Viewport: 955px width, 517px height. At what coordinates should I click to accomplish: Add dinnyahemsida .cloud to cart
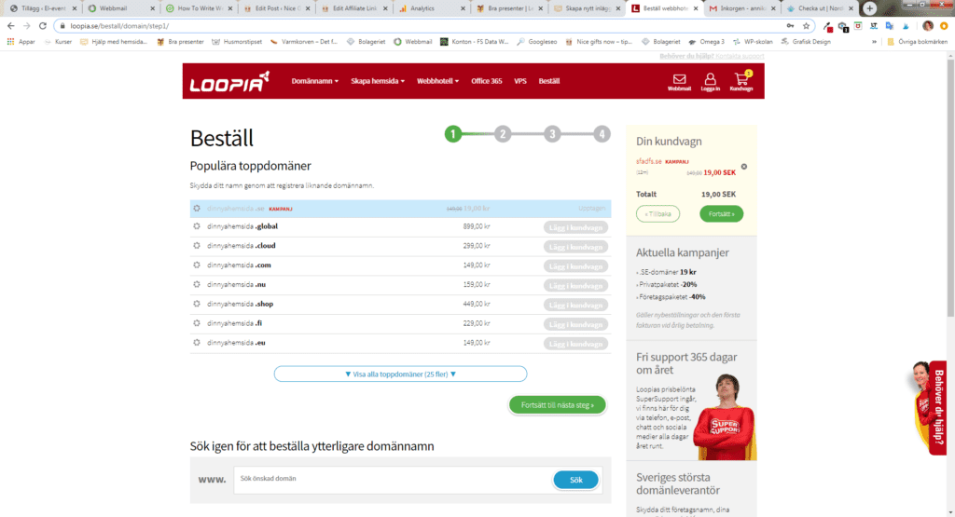coord(575,247)
